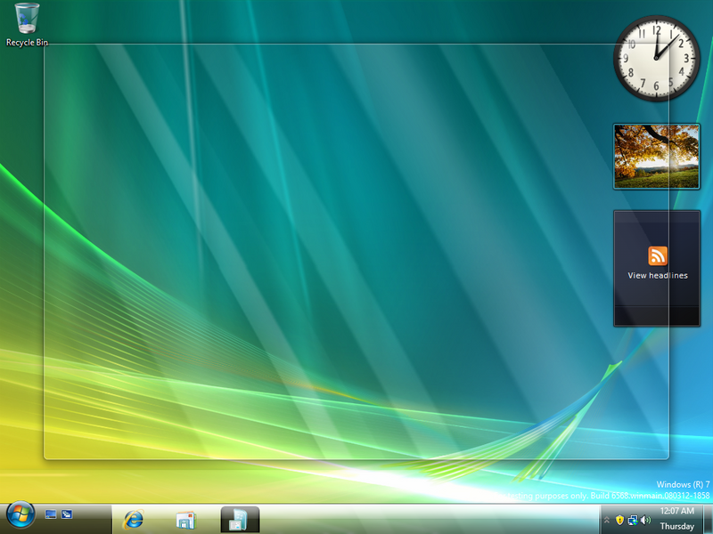Open the network tray icon
Screen dimensions: 713x534
click(633, 521)
